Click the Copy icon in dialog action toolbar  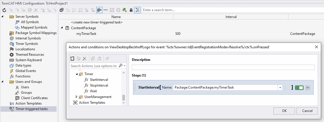tap(93, 59)
